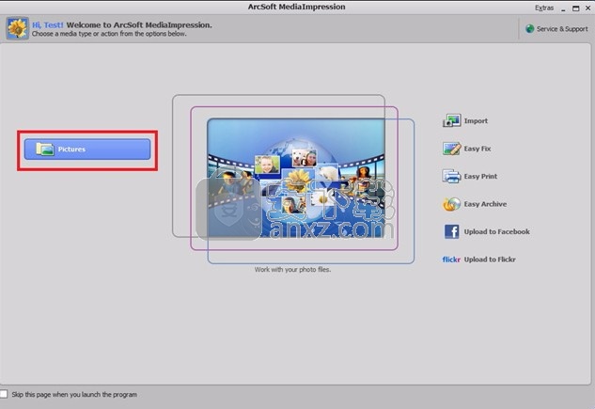Image resolution: width=595 pixels, height=409 pixels.
Task: Toggle Skip this page when launching checkbox
Action: pyautogui.click(x=4, y=394)
